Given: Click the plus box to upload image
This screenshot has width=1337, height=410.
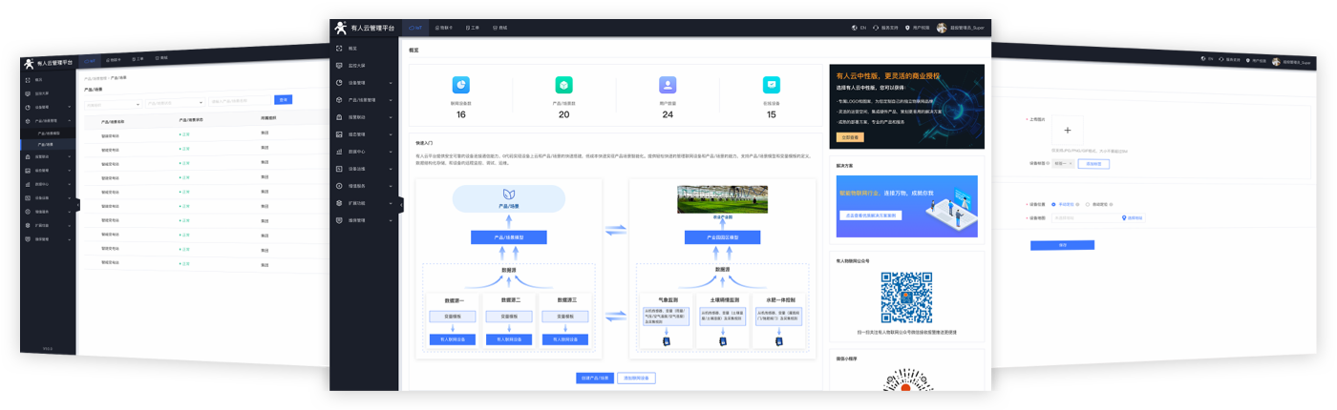Looking at the screenshot, I should (x=1067, y=131).
